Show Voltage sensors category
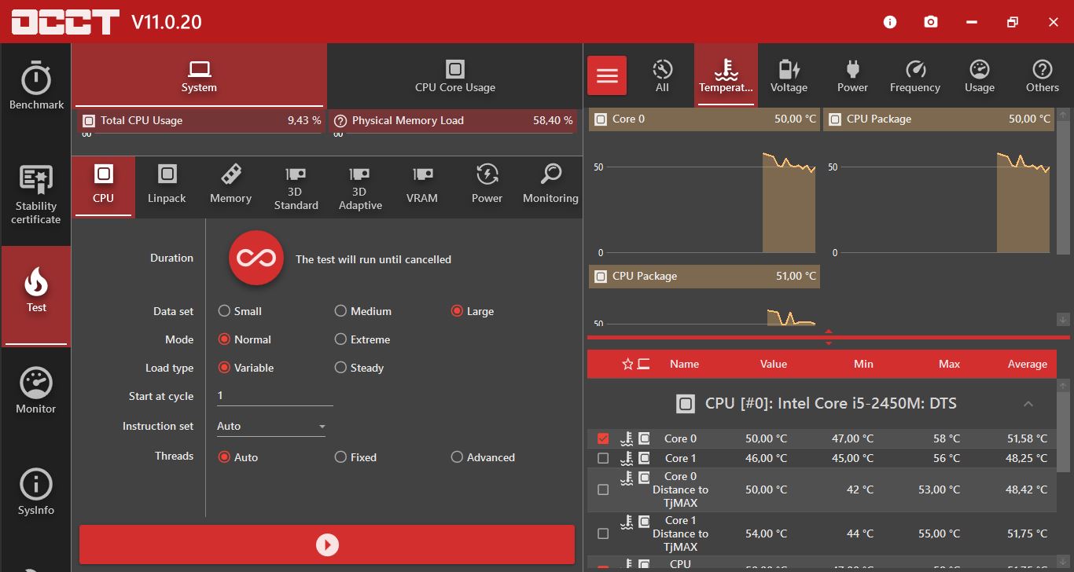The image size is (1074, 572). (x=789, y=75)
